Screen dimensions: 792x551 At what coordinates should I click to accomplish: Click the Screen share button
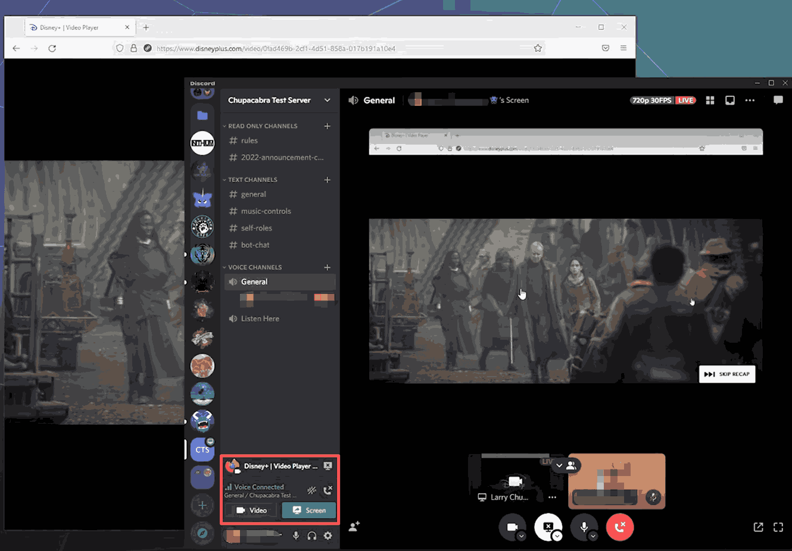pyautogui.click(x=308, y=510)
